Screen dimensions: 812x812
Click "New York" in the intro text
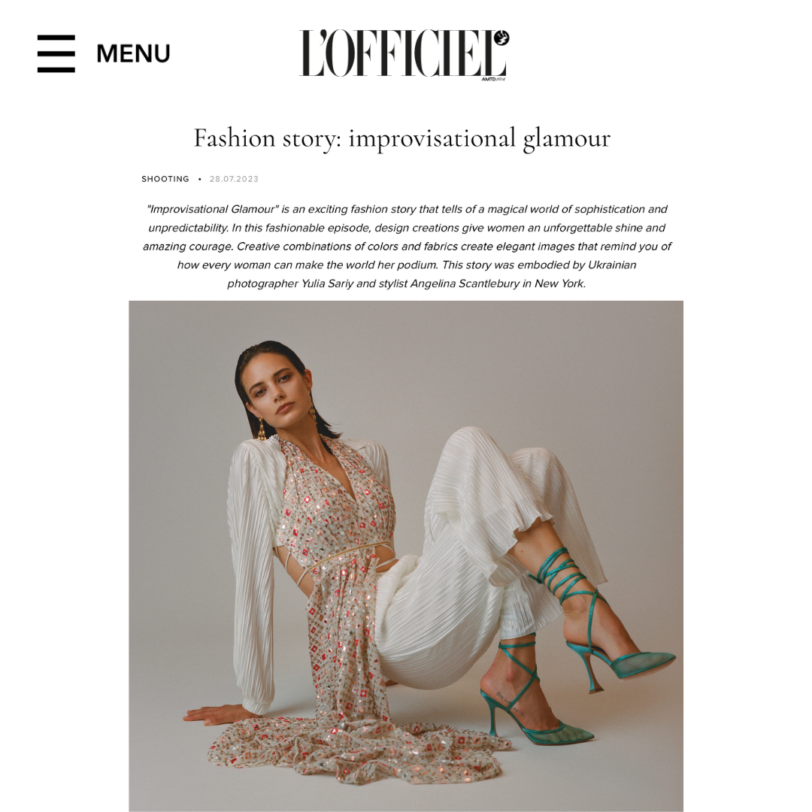560,283
